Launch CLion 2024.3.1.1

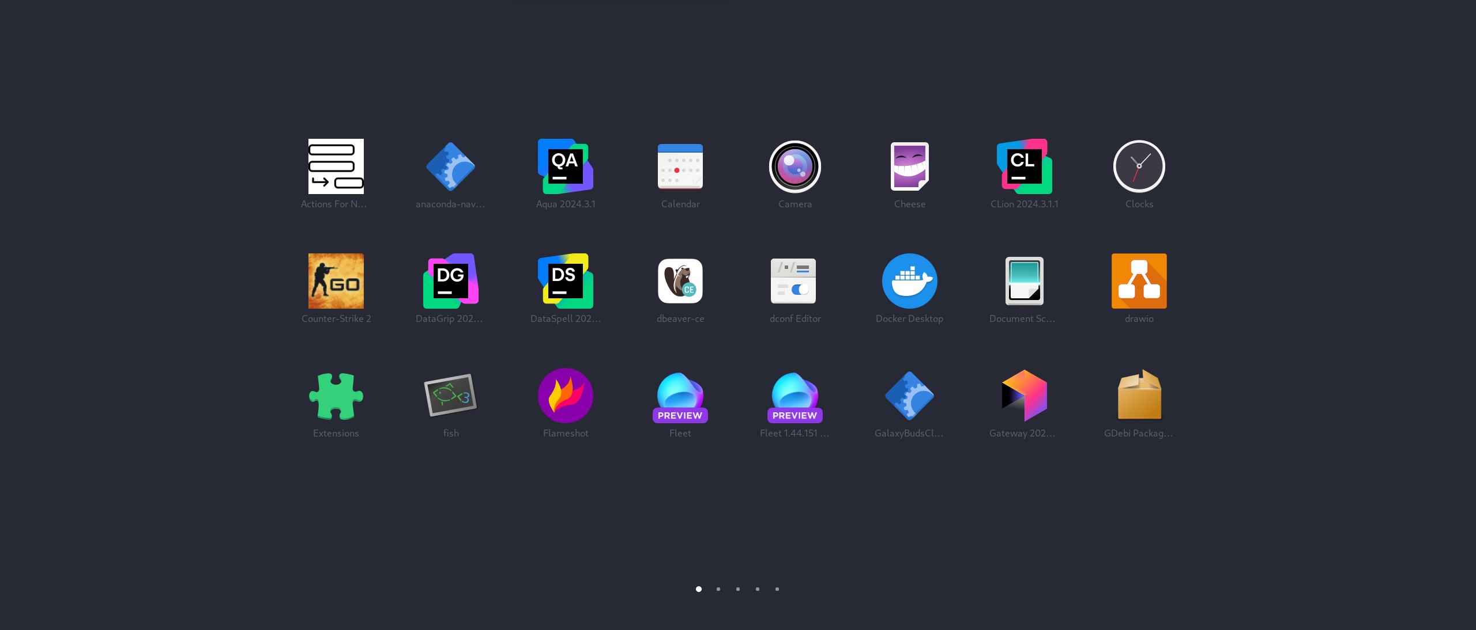pyautogui.click(x=1024, y=166)
